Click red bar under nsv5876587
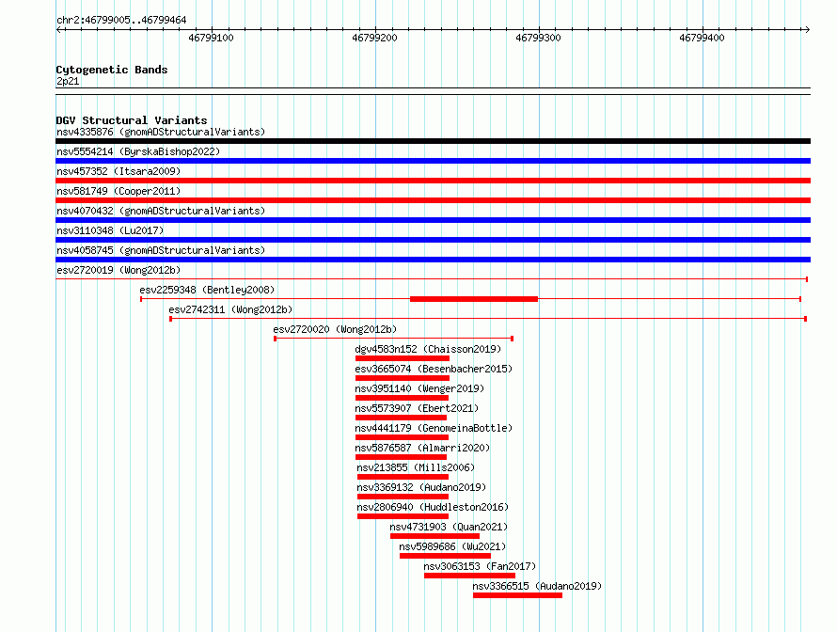Image resolution: width=837 pixels, height=632 pixels. point(401,457)
